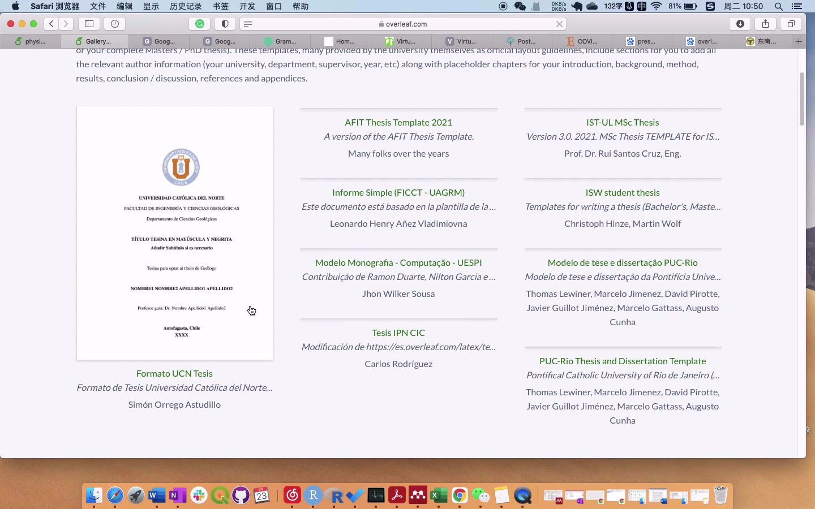Screen dimensions: 815x509
Task: Open the Tesis IPN CIC link
Action: (398, 333)
